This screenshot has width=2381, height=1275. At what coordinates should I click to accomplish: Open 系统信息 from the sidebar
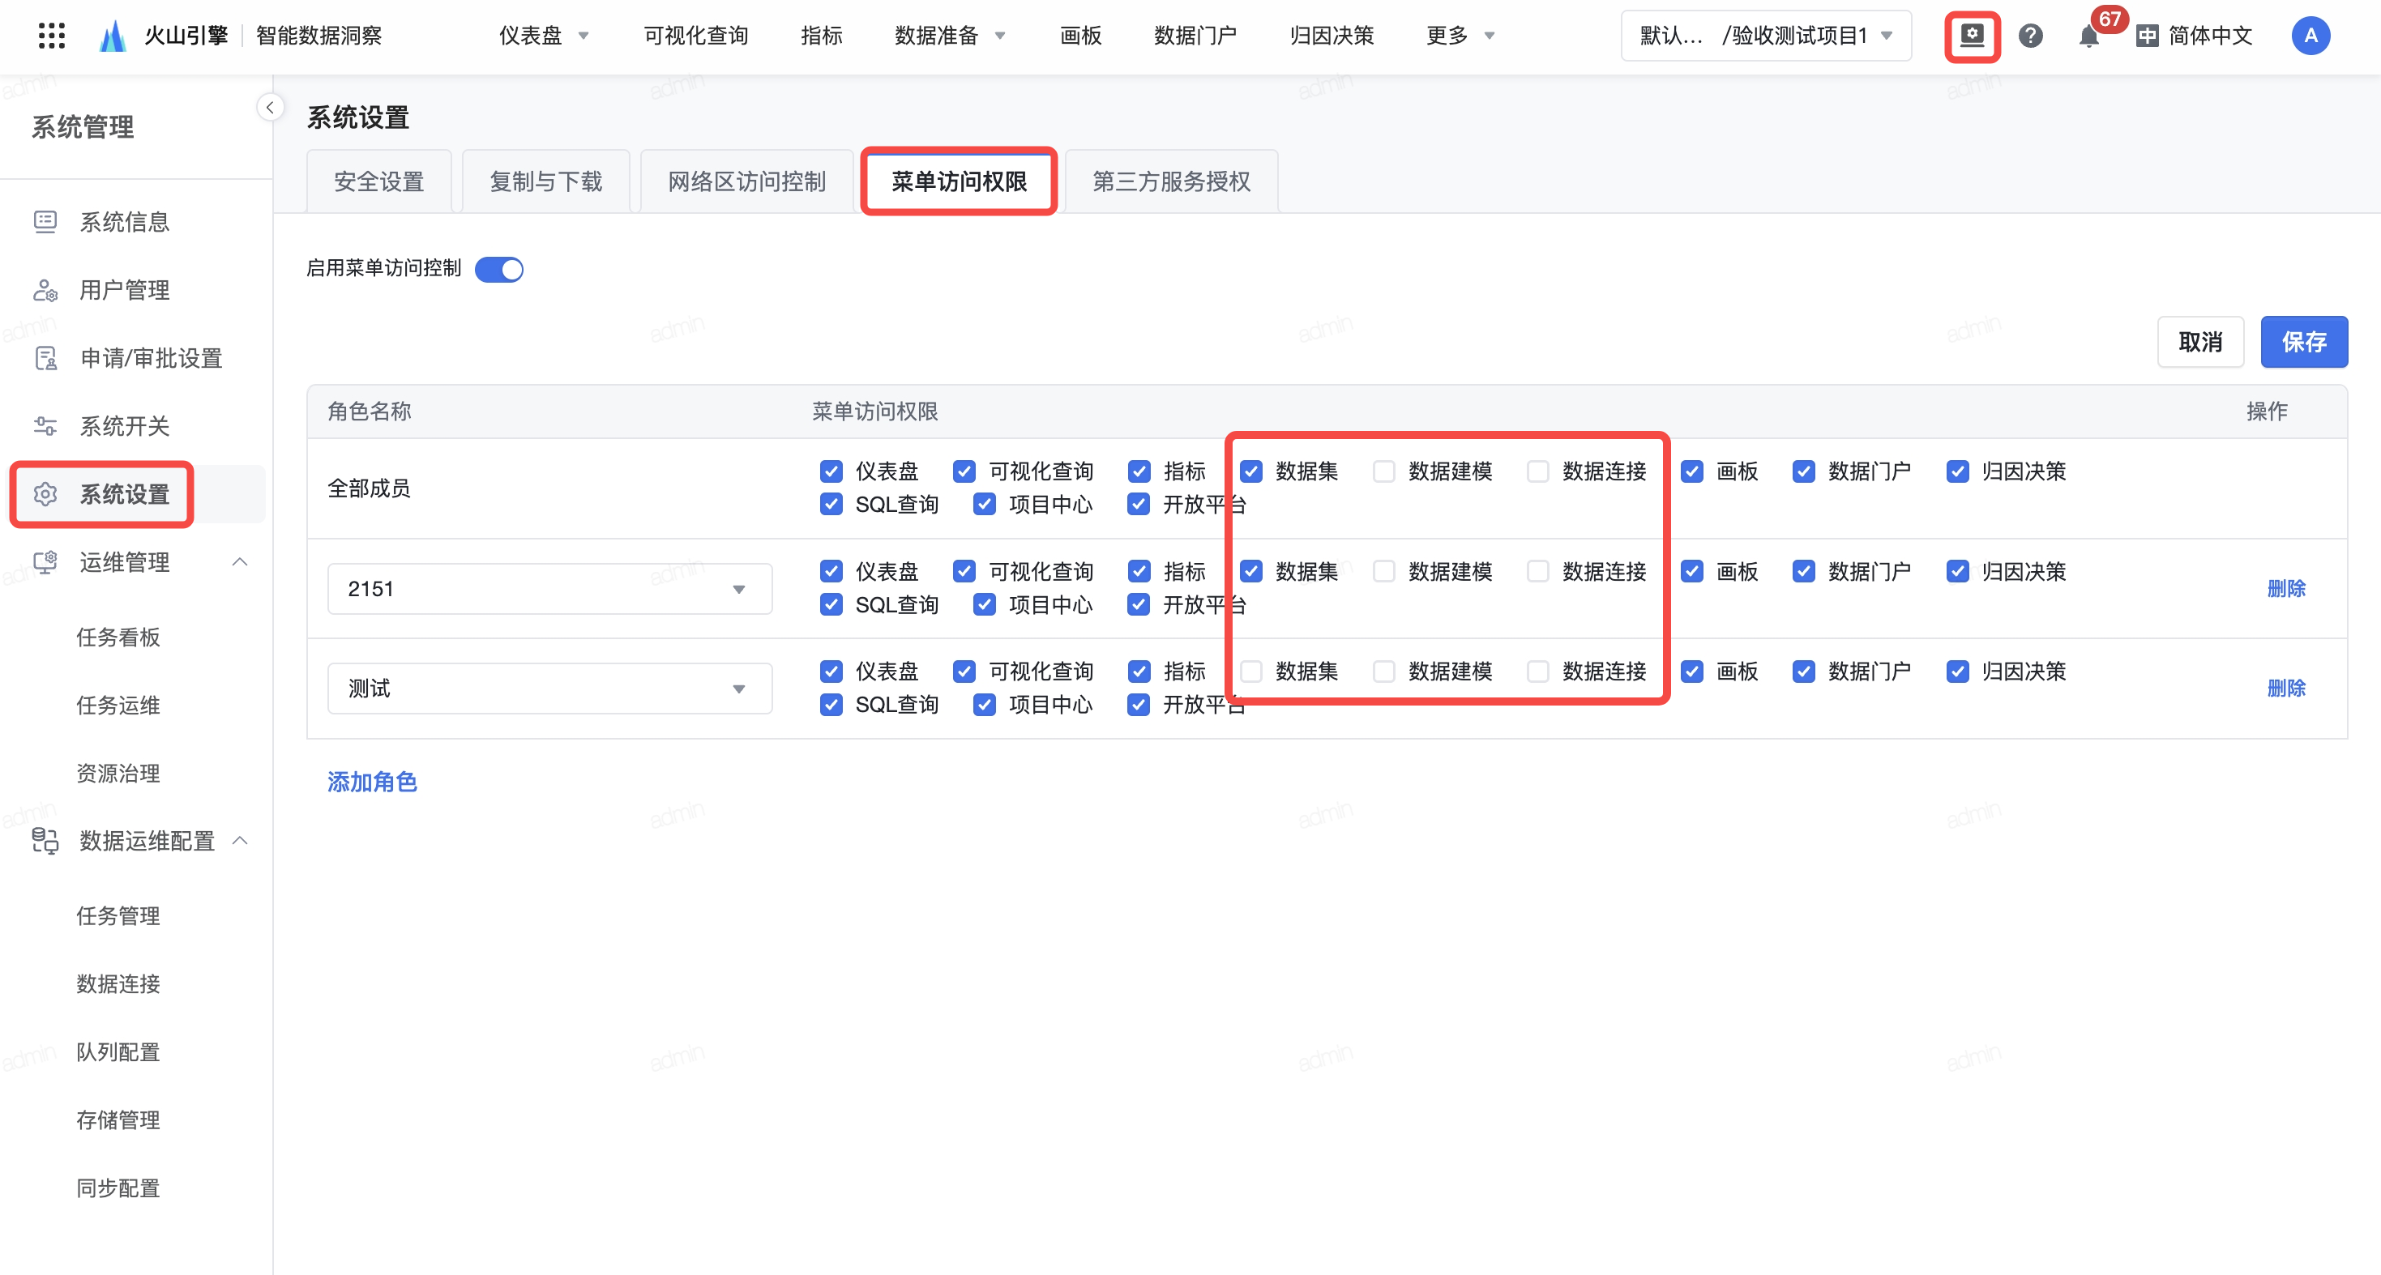[124, 222]
